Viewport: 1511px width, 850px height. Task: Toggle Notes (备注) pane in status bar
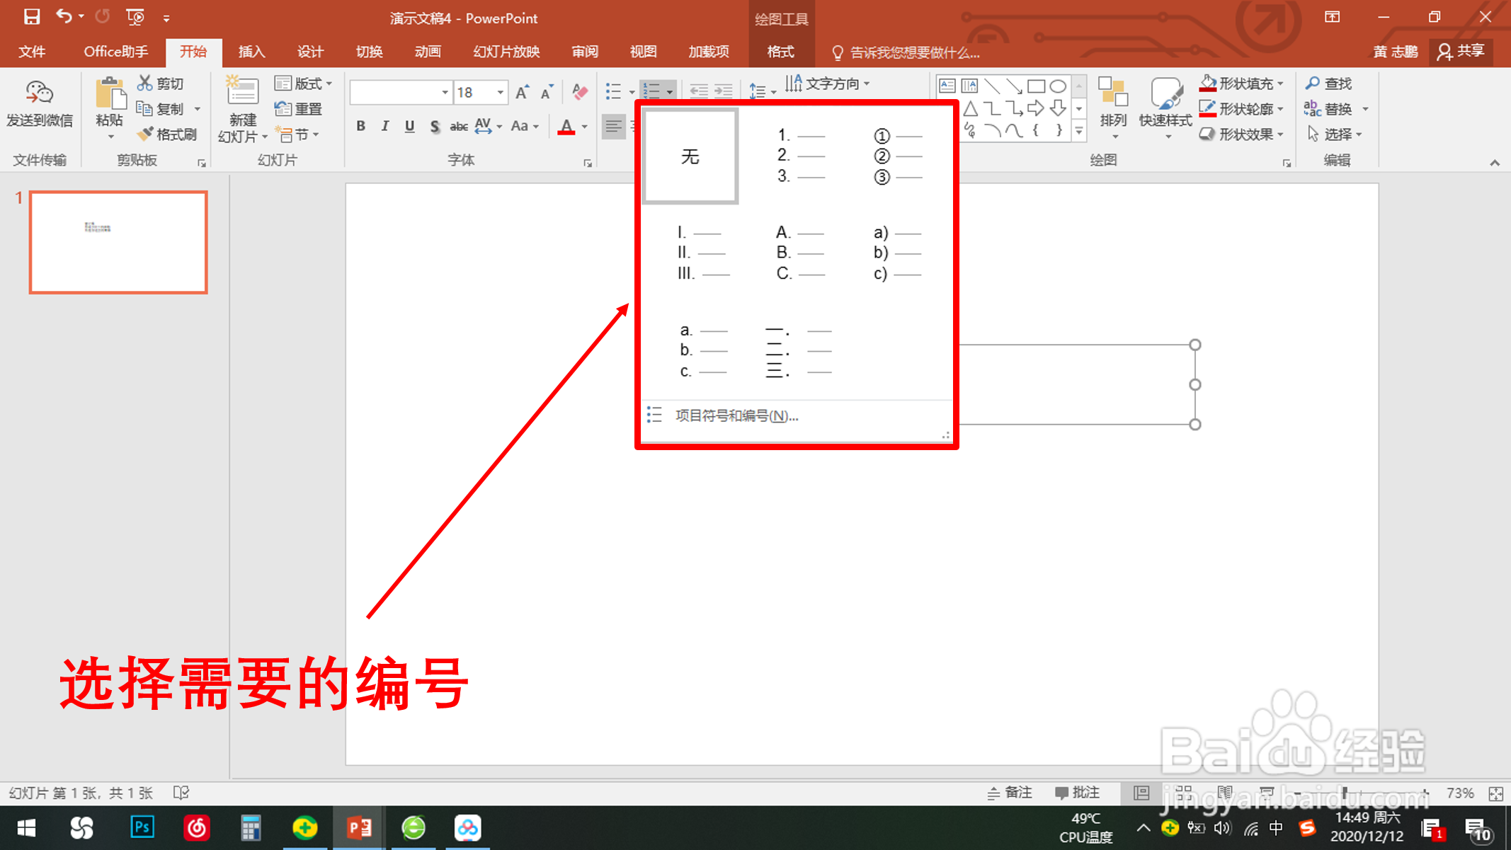1010,793
